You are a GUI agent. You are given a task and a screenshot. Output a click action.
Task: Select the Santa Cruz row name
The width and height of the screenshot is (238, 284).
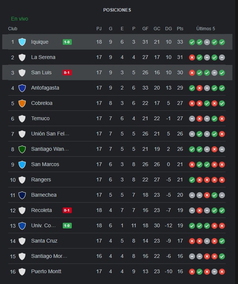click(44, 241)
